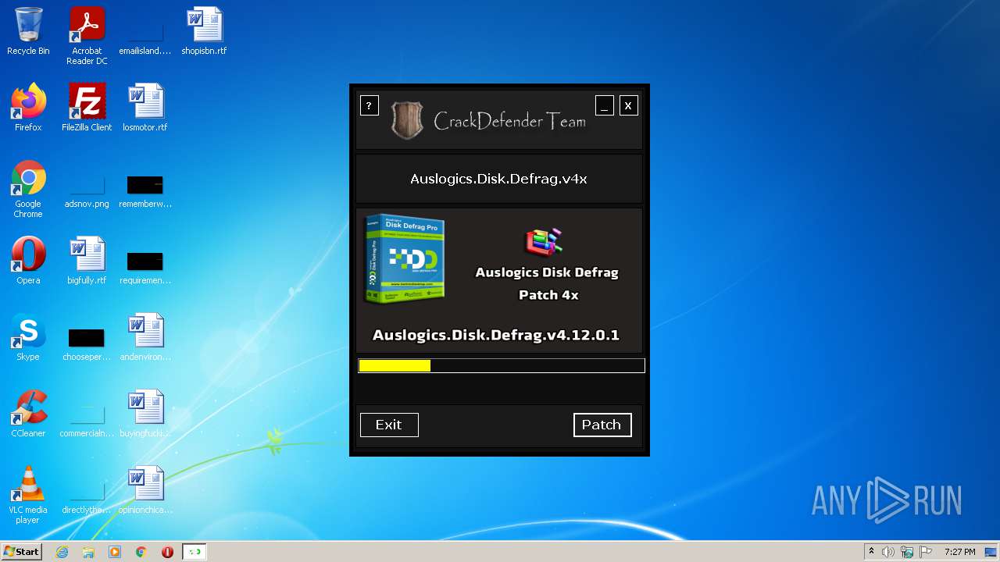The image size is (1000, 562).
Task: Click the Auslogics.Disk.Defrag.v4x title text
Action: 498,179
